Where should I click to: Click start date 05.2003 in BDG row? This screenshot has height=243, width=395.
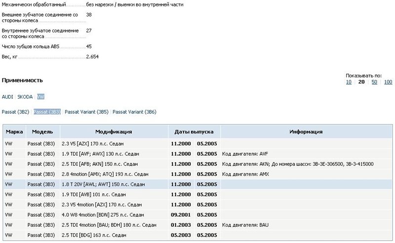(x=181, y=235)
